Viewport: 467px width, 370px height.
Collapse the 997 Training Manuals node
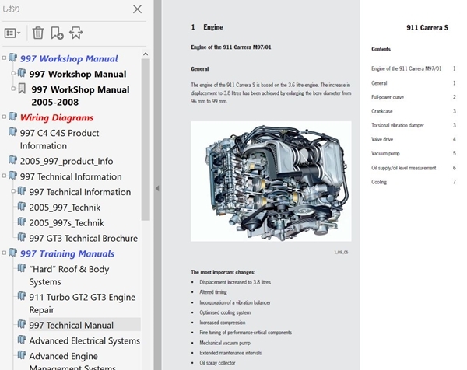click(4, 253)
